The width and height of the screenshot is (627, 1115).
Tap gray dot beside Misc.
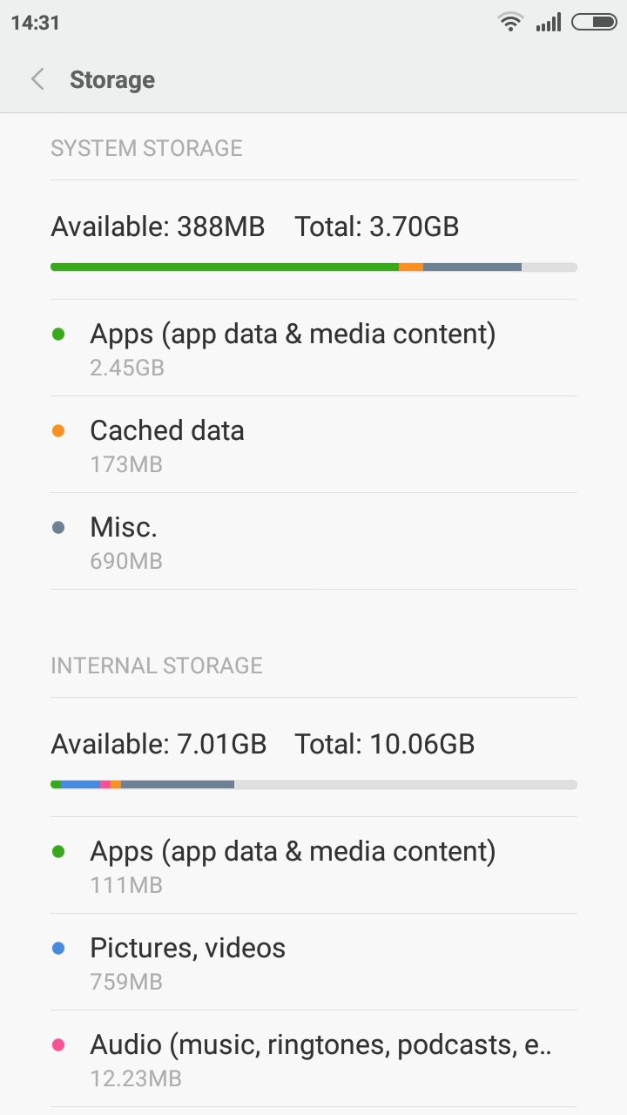coord(58,527)
